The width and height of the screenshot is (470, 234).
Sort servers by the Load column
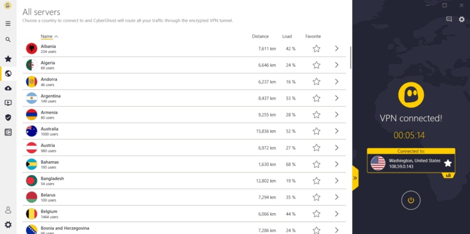[x=287, y=37]
